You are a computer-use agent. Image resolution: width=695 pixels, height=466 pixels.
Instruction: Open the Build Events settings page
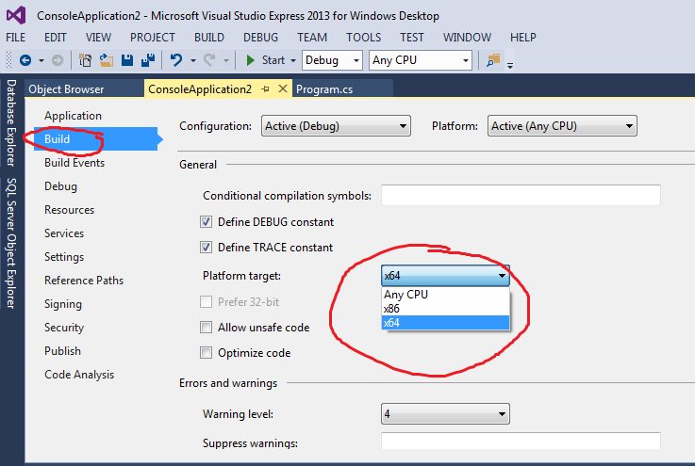click(74, 163)
